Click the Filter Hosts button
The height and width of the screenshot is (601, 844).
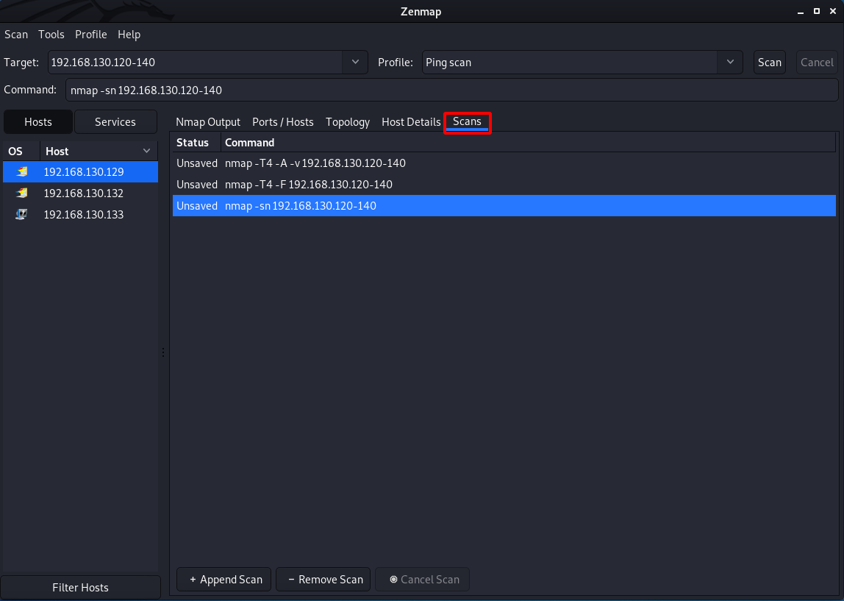[x=80, y=588]
